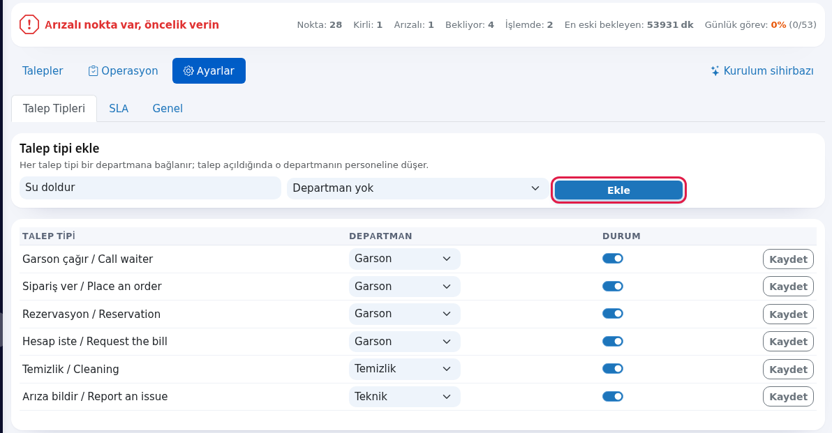
Task: Switch to the SLA sub-tab
Action: coord(119,108)
